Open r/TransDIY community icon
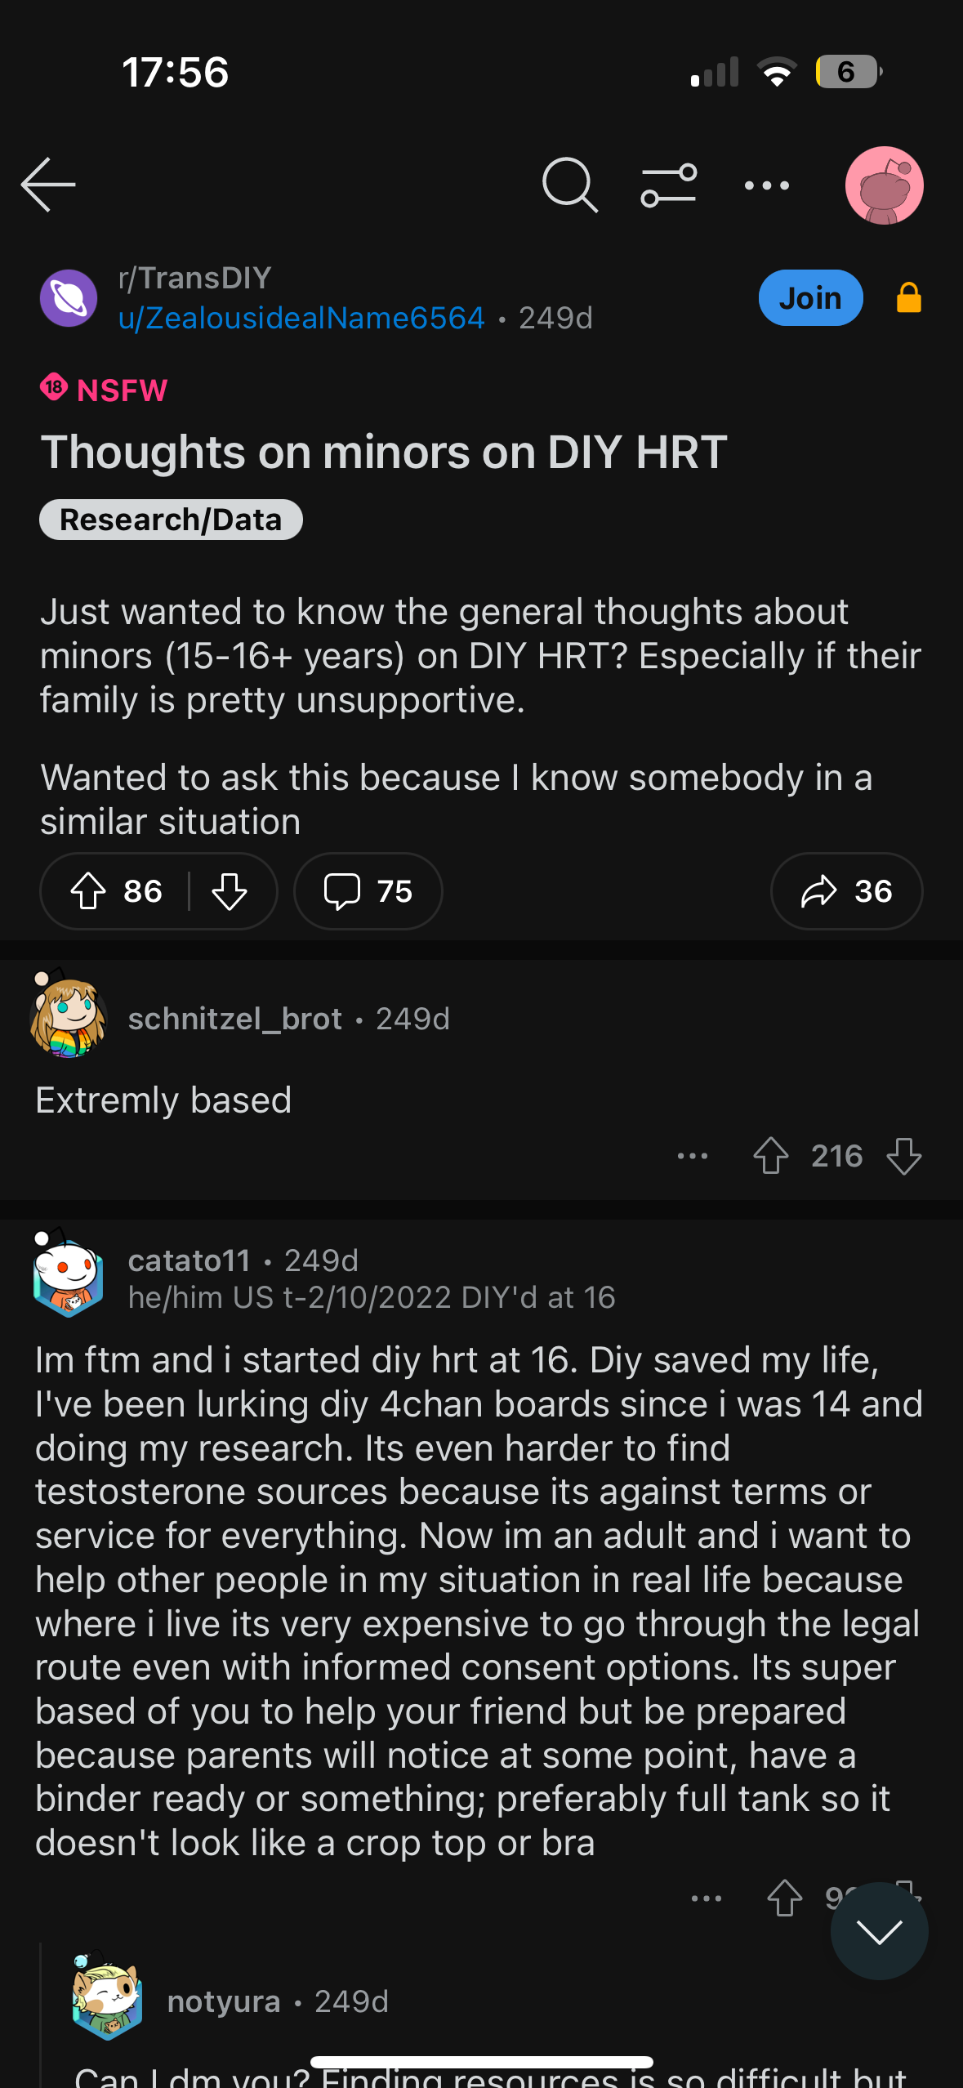This screenshot has height=2088, width=963. 69,298
